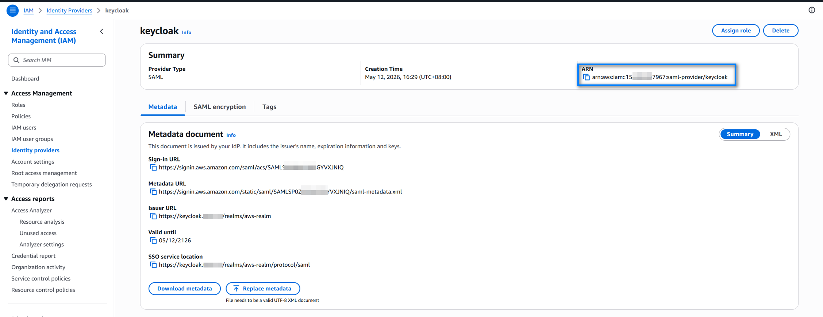Click the IAM breadcrumb link

coord(28,11)
